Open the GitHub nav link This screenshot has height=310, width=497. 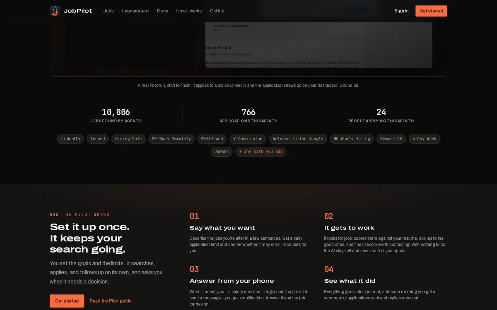217,11
